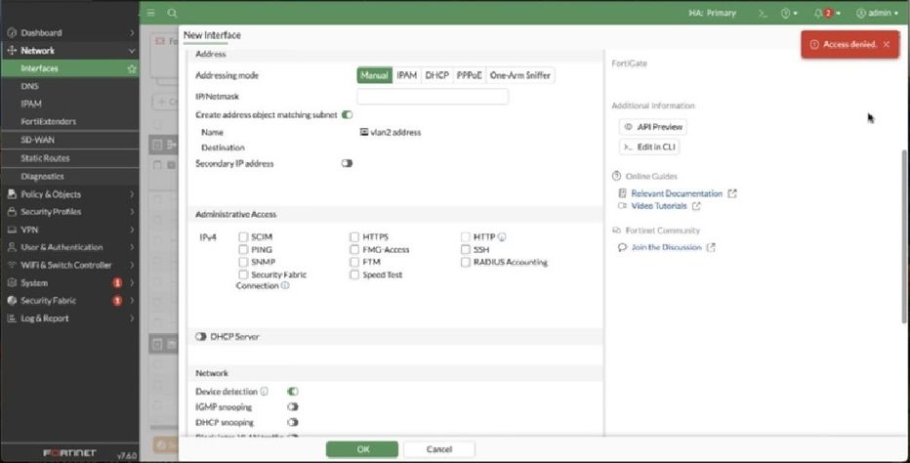Expand Policy & Objects submenu
Image resolution: width=910 pixels, height=463 pixels.
132,194
